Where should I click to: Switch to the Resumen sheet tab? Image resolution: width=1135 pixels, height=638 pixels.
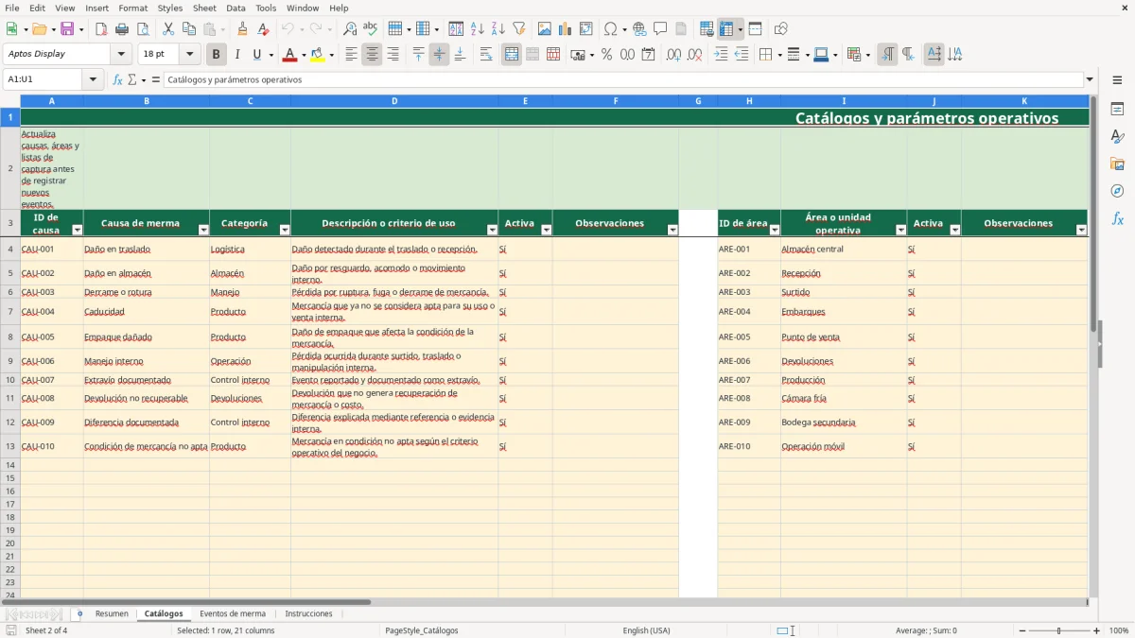pos(112,613)
